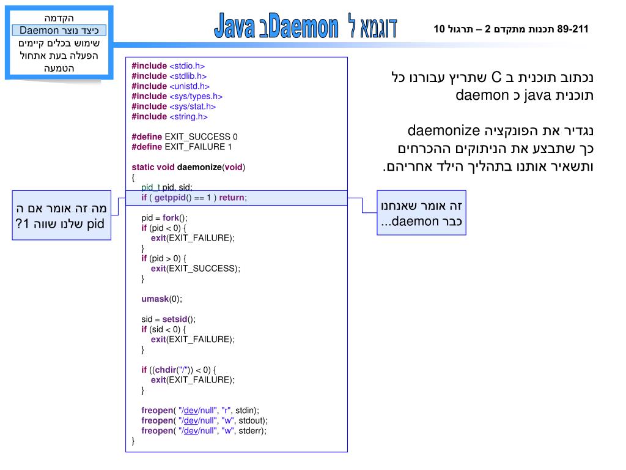Screen dimensions: 626x470
Task: Click the 'if (sid < 0) {' line
Action: (164, 329)
